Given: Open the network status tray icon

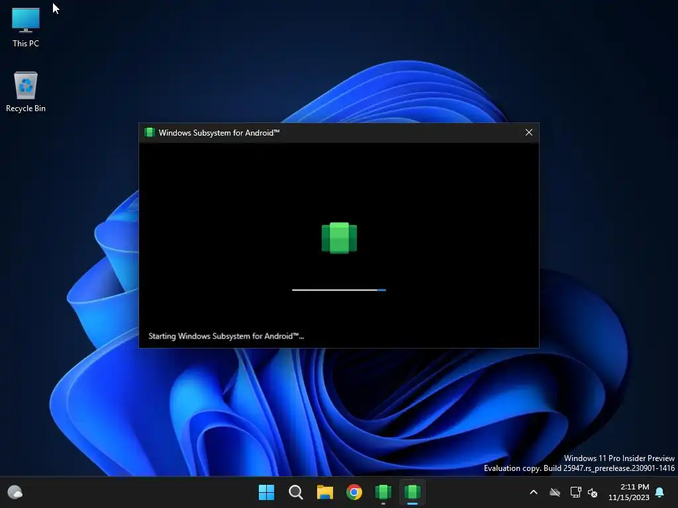Looking at the screenshot, I should coord(575,492).
